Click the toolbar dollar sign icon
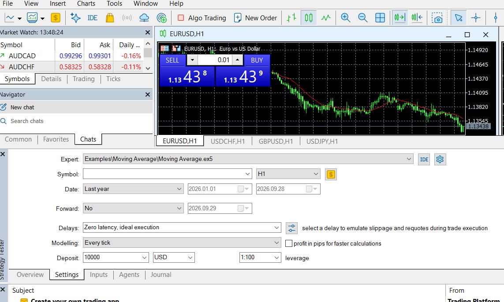The image size is (504, 302). [56, 18]
